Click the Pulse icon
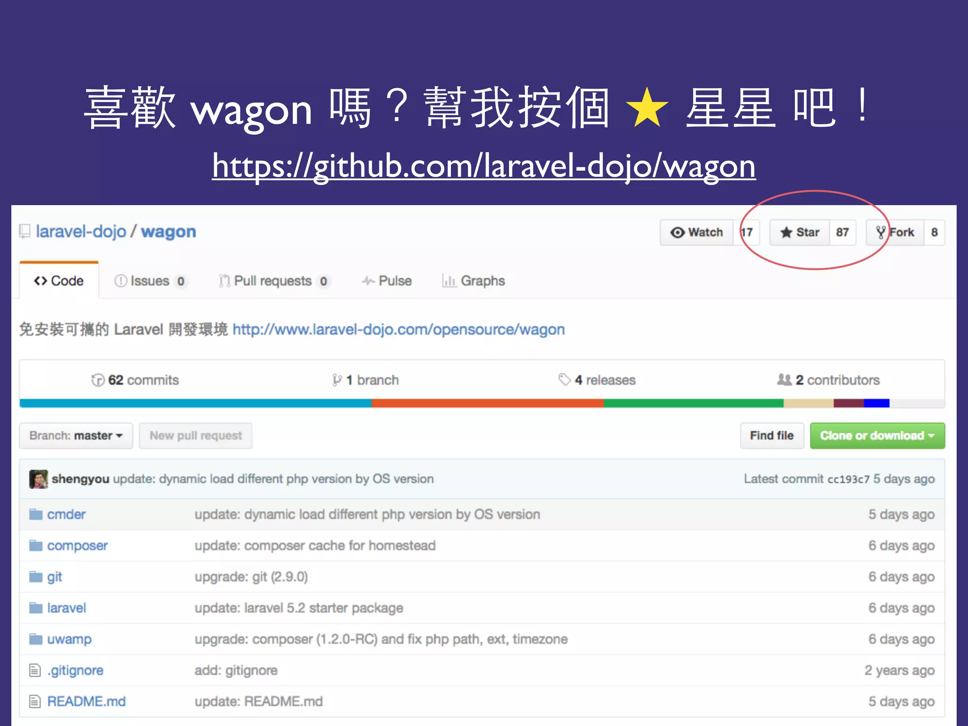 [368, 281]
